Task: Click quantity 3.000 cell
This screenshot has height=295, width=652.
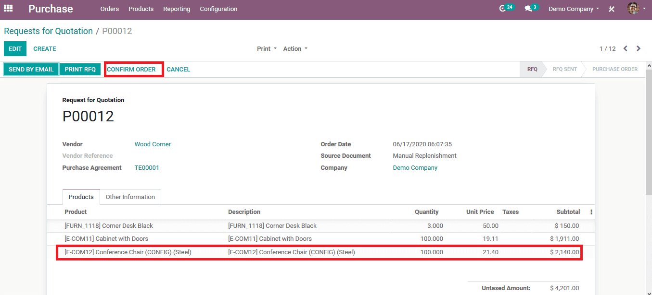Action: pos(435,226)
